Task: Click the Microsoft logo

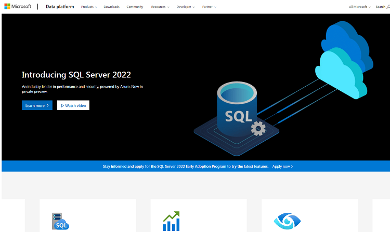Action: (18, 6)
